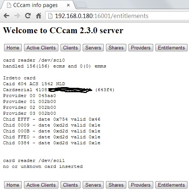View the top Shares page

tap(116, 48)
